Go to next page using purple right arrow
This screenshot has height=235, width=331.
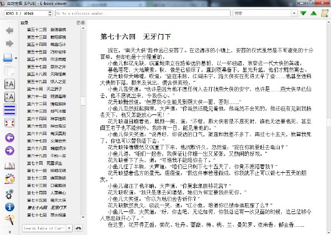click(9, 151)
